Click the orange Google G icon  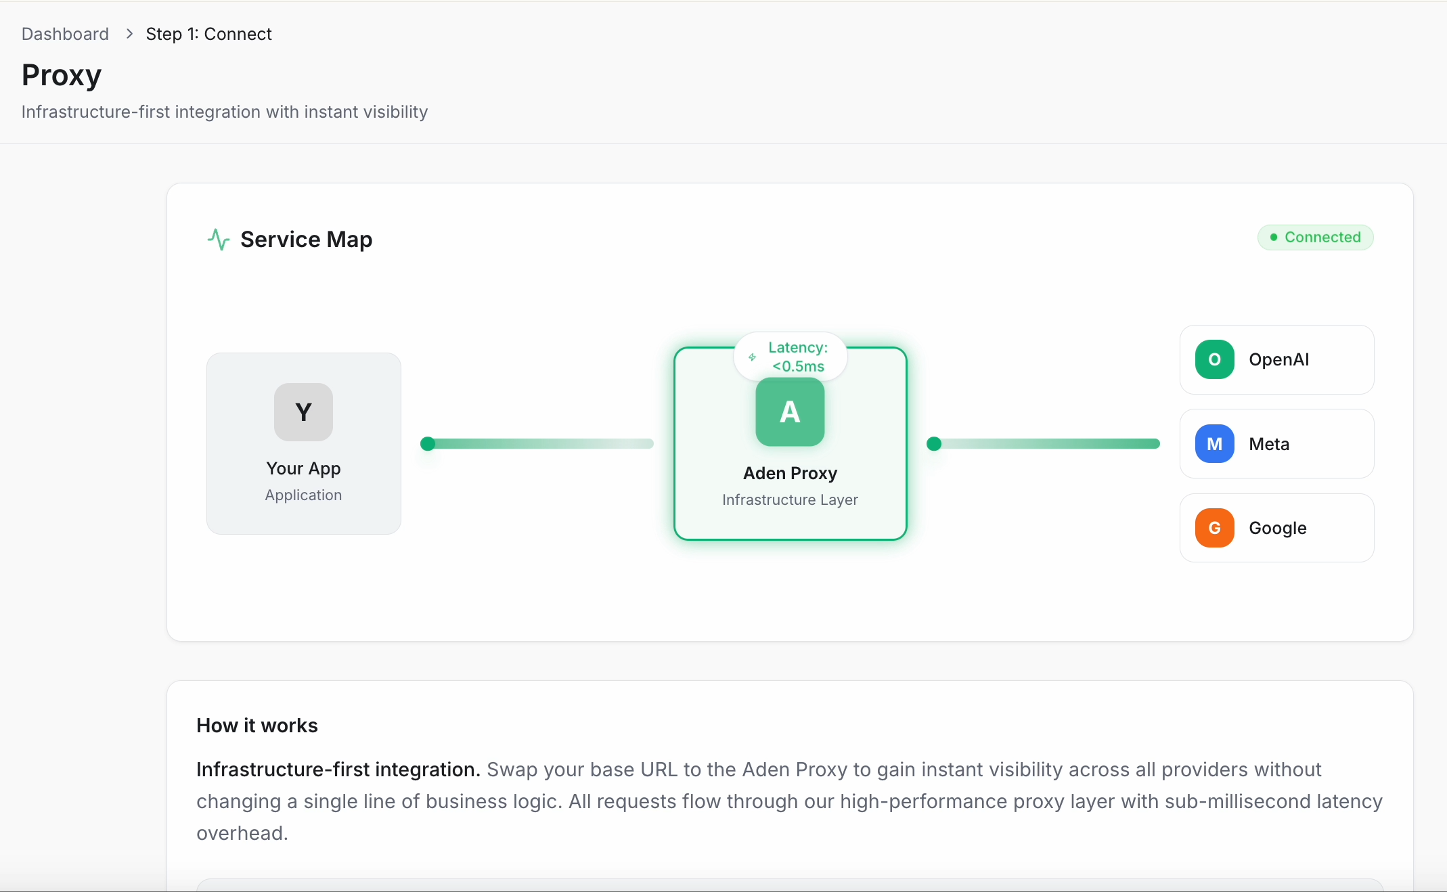[x=1214, y=528]
